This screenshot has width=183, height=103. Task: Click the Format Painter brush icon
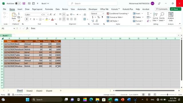(19, 21)
